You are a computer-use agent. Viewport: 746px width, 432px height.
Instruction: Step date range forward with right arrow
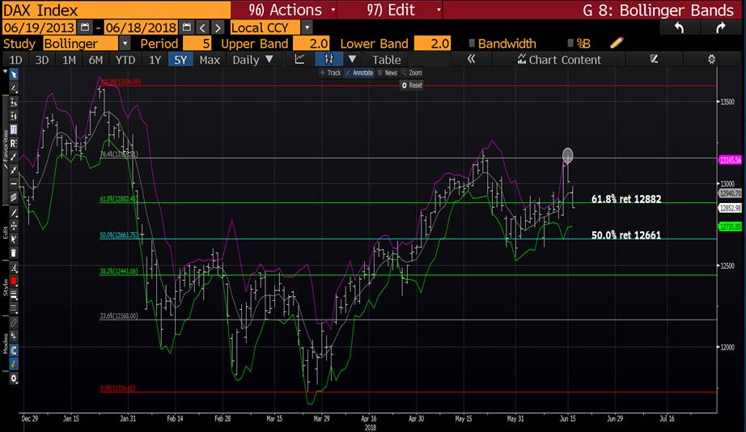pos(218,28)
